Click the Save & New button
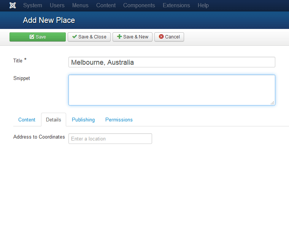This screenshot has height=233, width=289. click(132, 37)
